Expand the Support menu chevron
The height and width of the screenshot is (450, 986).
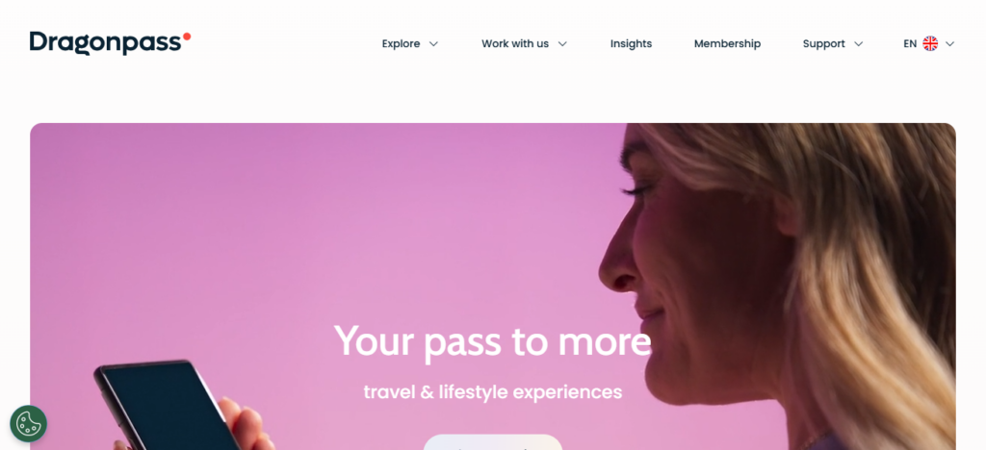858,44
